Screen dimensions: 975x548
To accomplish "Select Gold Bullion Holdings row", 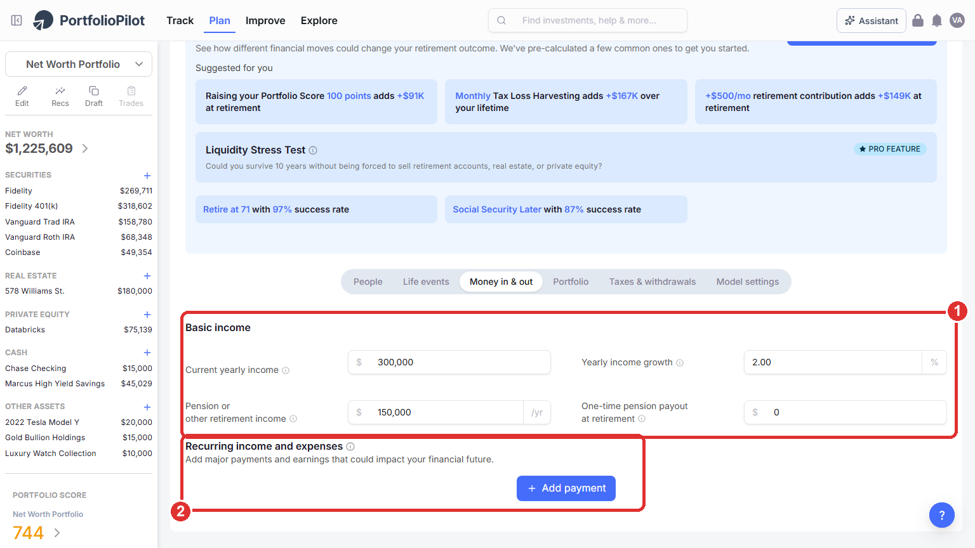I will click(79, 438).
